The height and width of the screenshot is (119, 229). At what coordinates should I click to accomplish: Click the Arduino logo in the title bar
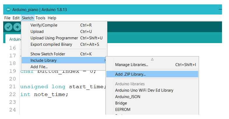click(x=8, y=10)
